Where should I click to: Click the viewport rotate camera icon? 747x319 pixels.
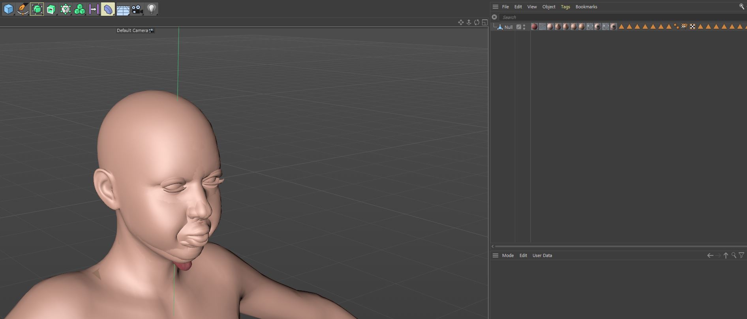[x=477, y=22]
